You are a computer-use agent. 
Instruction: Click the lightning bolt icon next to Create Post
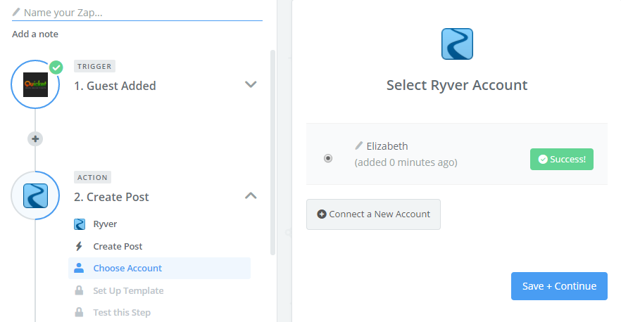coord(79,247)
